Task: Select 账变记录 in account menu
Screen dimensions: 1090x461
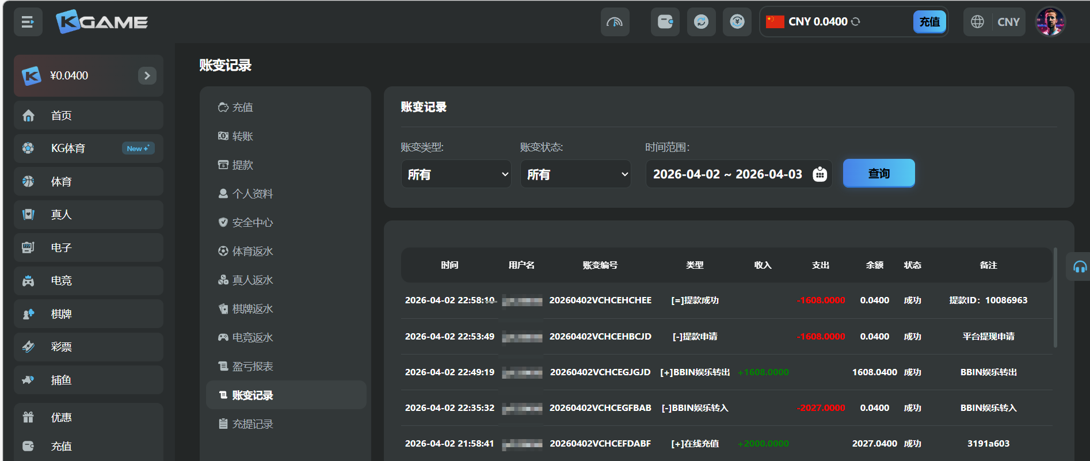Action: point(286,395)
